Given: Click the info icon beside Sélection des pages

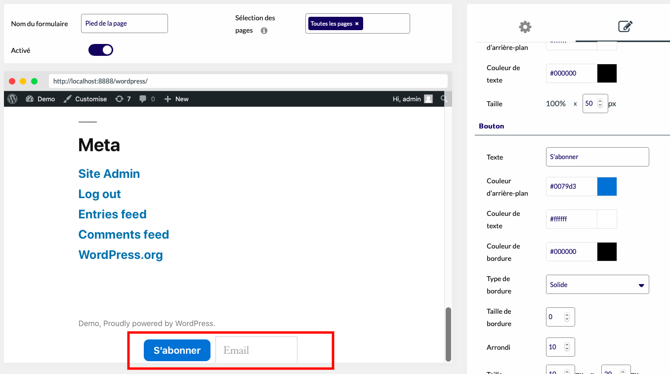Looking at the screenshot, I should (x=264, y=31).
